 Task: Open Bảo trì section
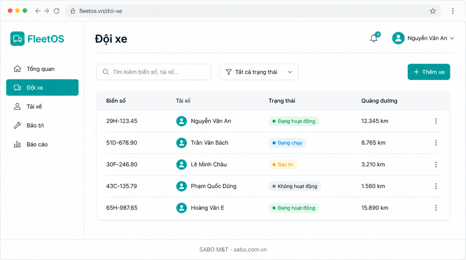[x=42, y=126]
